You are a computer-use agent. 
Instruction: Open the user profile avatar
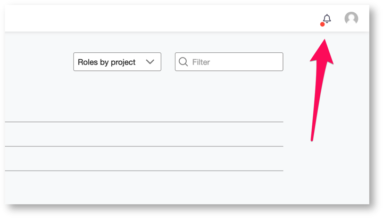(351, 18)
